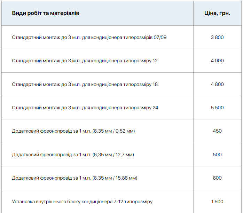Click the 'Ціна, грн.' column header
This screenshot has width=243, height=213.
coord(217,13)
